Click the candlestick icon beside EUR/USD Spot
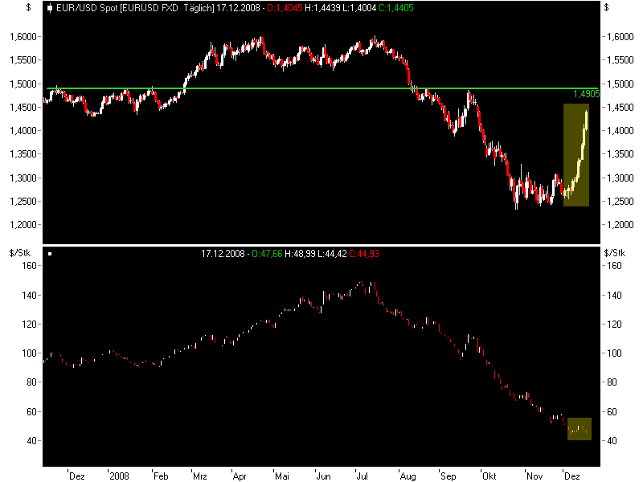The image size is (643, 482). pos(51,9)
